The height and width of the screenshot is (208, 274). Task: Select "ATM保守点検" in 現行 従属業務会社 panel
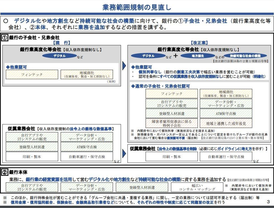(87, 147)
